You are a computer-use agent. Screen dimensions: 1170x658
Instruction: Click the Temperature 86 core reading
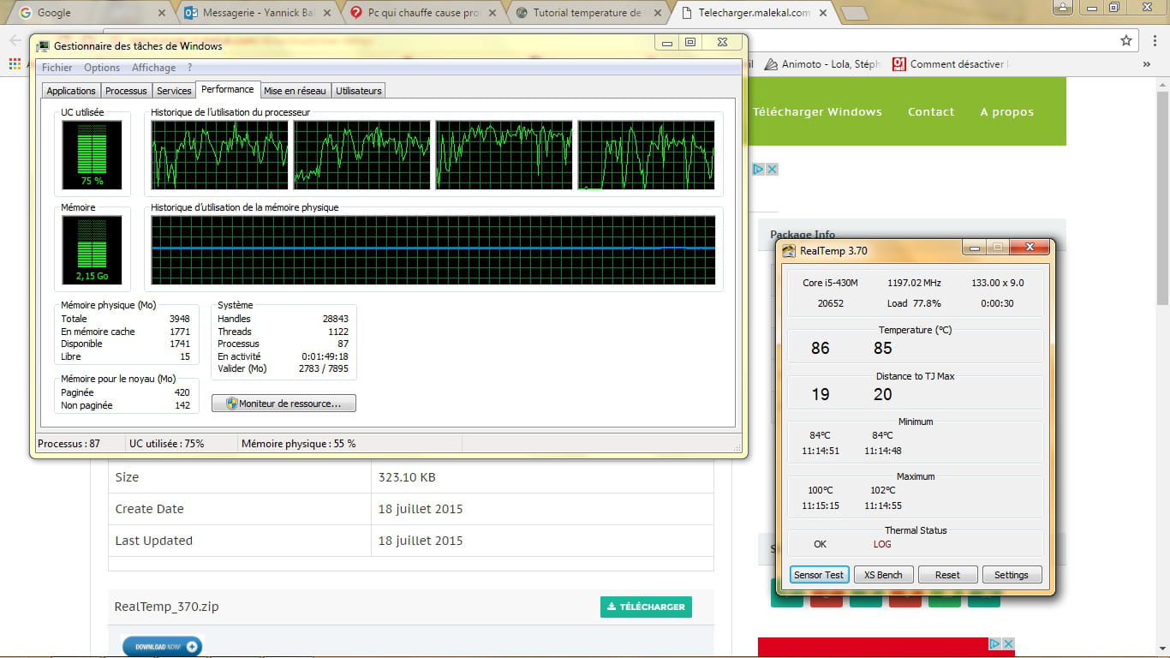point(821,348)
